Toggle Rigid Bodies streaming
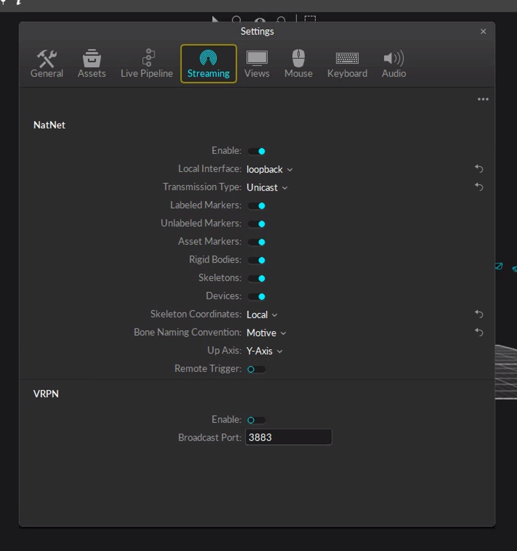Viewport: 517px width, 551px height. click(x=256, y=260)
